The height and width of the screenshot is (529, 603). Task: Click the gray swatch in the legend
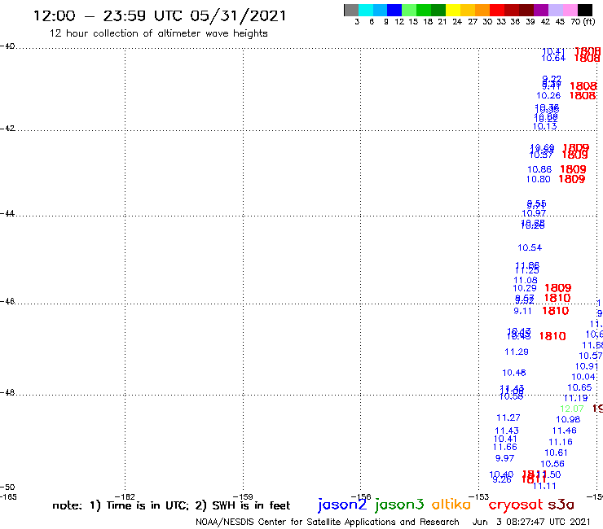click(351, 10)
